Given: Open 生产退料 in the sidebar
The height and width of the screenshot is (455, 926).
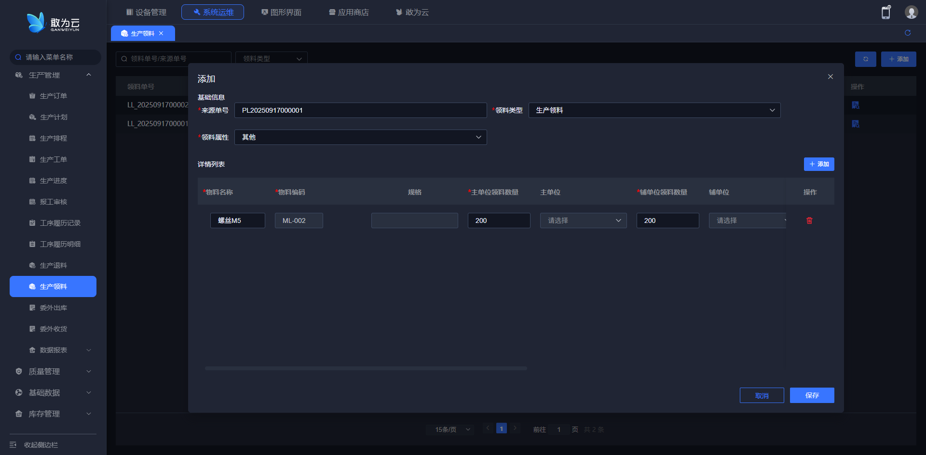Looking at the screenshot, I should point(53,265).
